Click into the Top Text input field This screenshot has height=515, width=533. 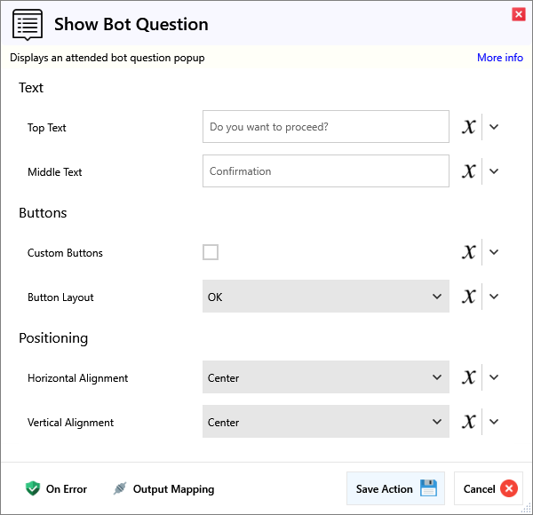[325, 127]
